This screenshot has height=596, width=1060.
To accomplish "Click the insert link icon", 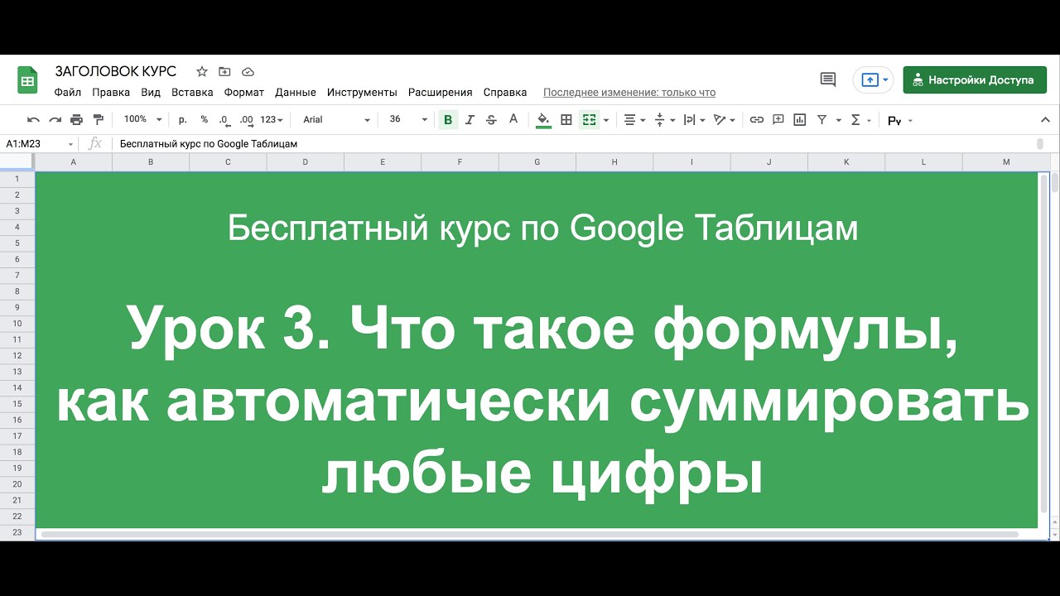I will 756,120.
